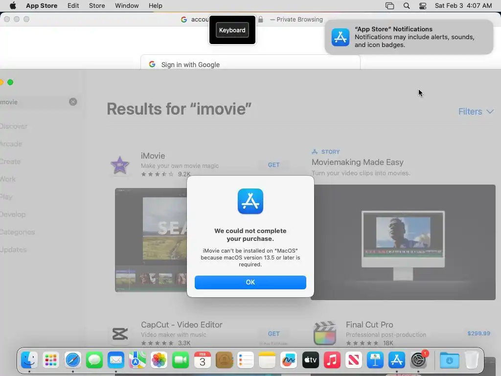
Task: Open the iMovie screenshot preview
Action: pos(151,240)
